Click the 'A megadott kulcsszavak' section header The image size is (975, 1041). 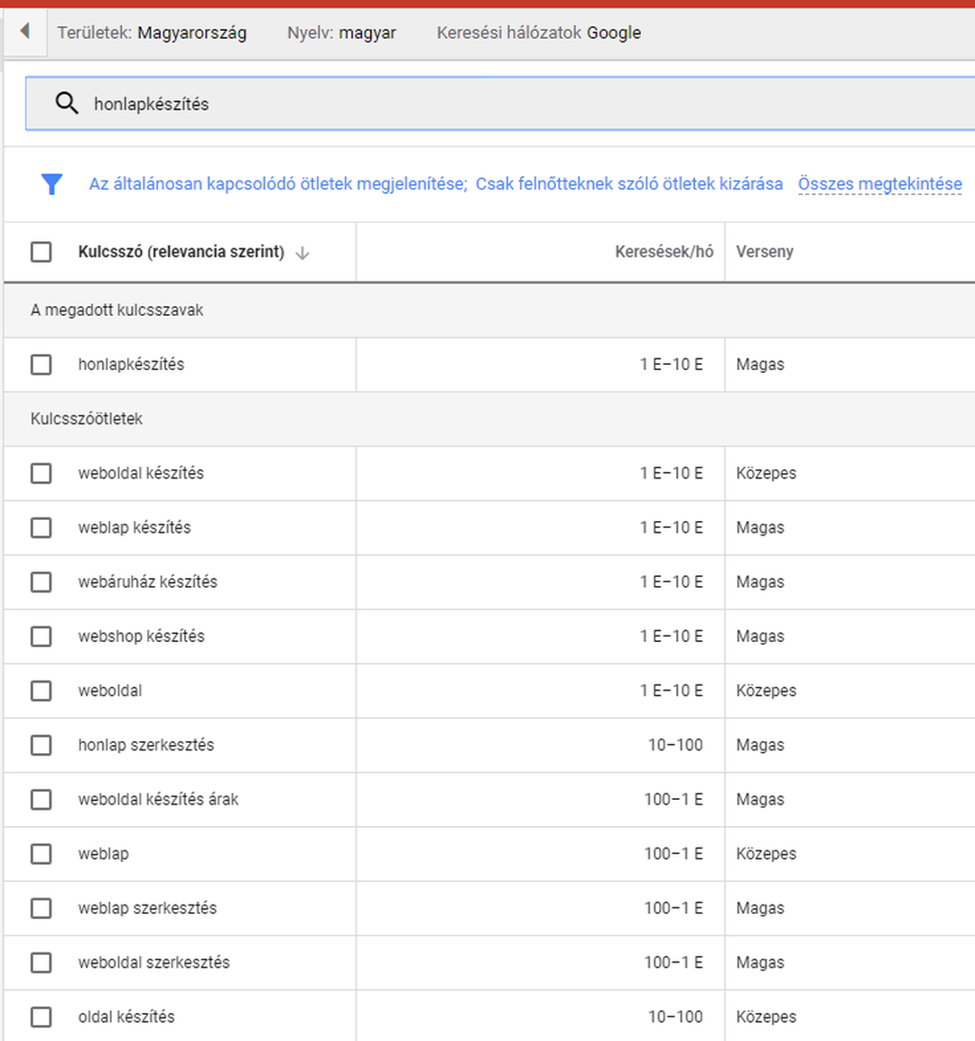[x=116, y=310]
